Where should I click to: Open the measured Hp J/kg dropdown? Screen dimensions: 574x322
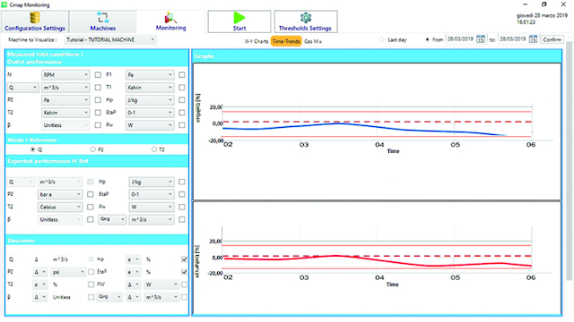click(x=150, y=100)
